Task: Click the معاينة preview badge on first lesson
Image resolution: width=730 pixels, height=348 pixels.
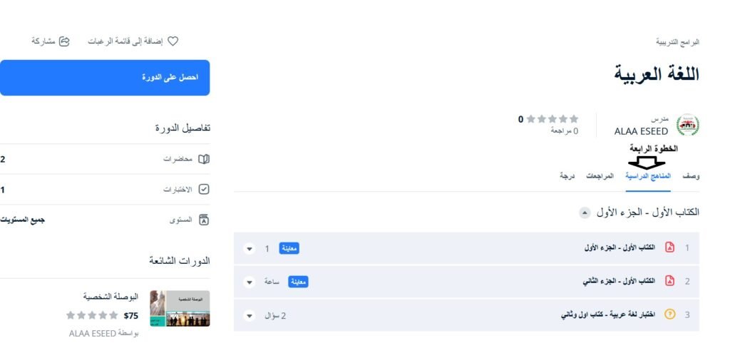Action: pos(289,248)
